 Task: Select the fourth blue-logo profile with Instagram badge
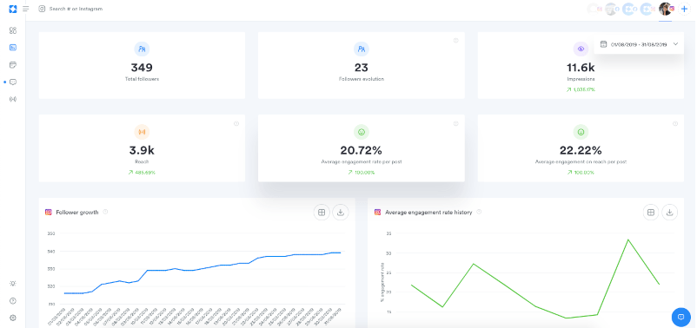pos(647,9)
